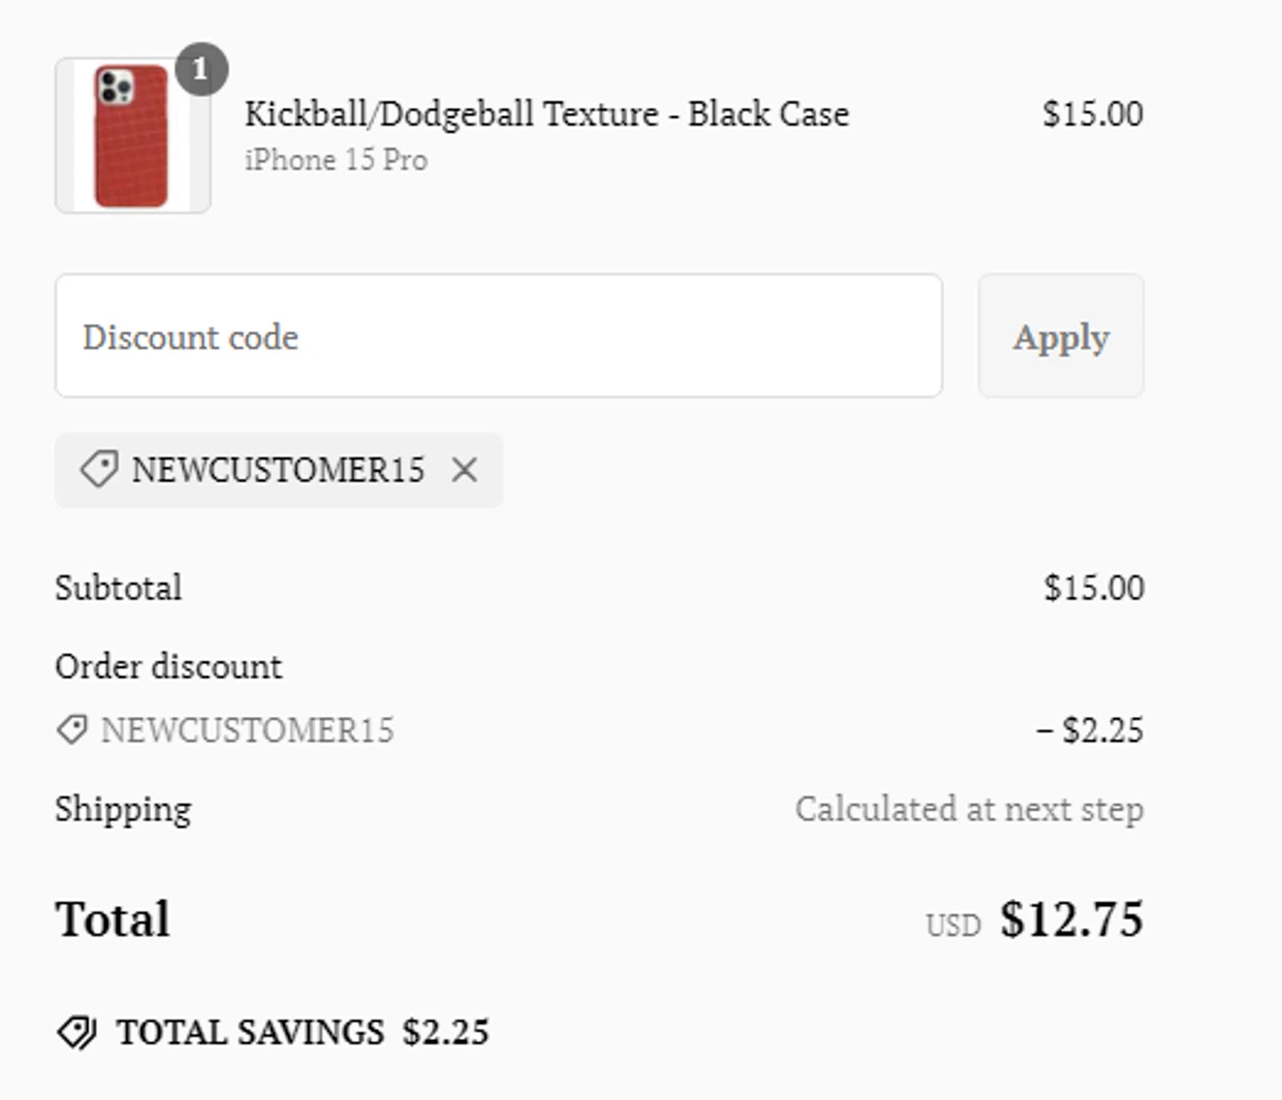Click the minus $2.25 discount amount
This screenshot has width=1282, height=1100.
click(1090, 730)
